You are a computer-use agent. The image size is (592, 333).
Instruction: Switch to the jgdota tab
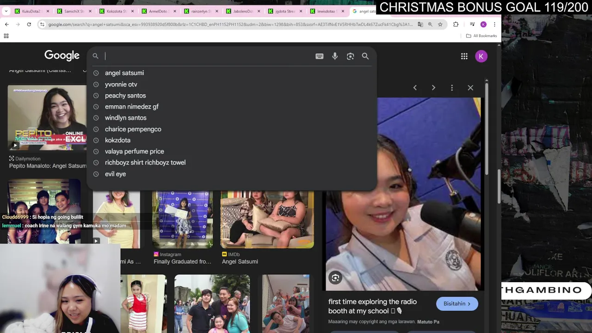(284, 11)
